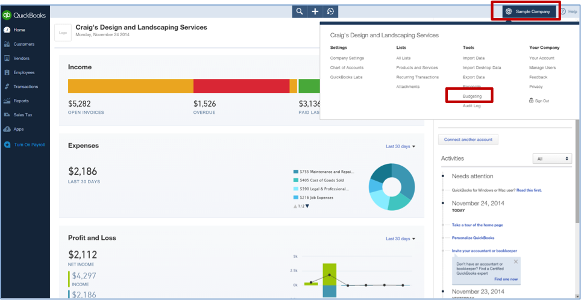
Task: Click the company Logo placeholder
Action: (63, 33)
